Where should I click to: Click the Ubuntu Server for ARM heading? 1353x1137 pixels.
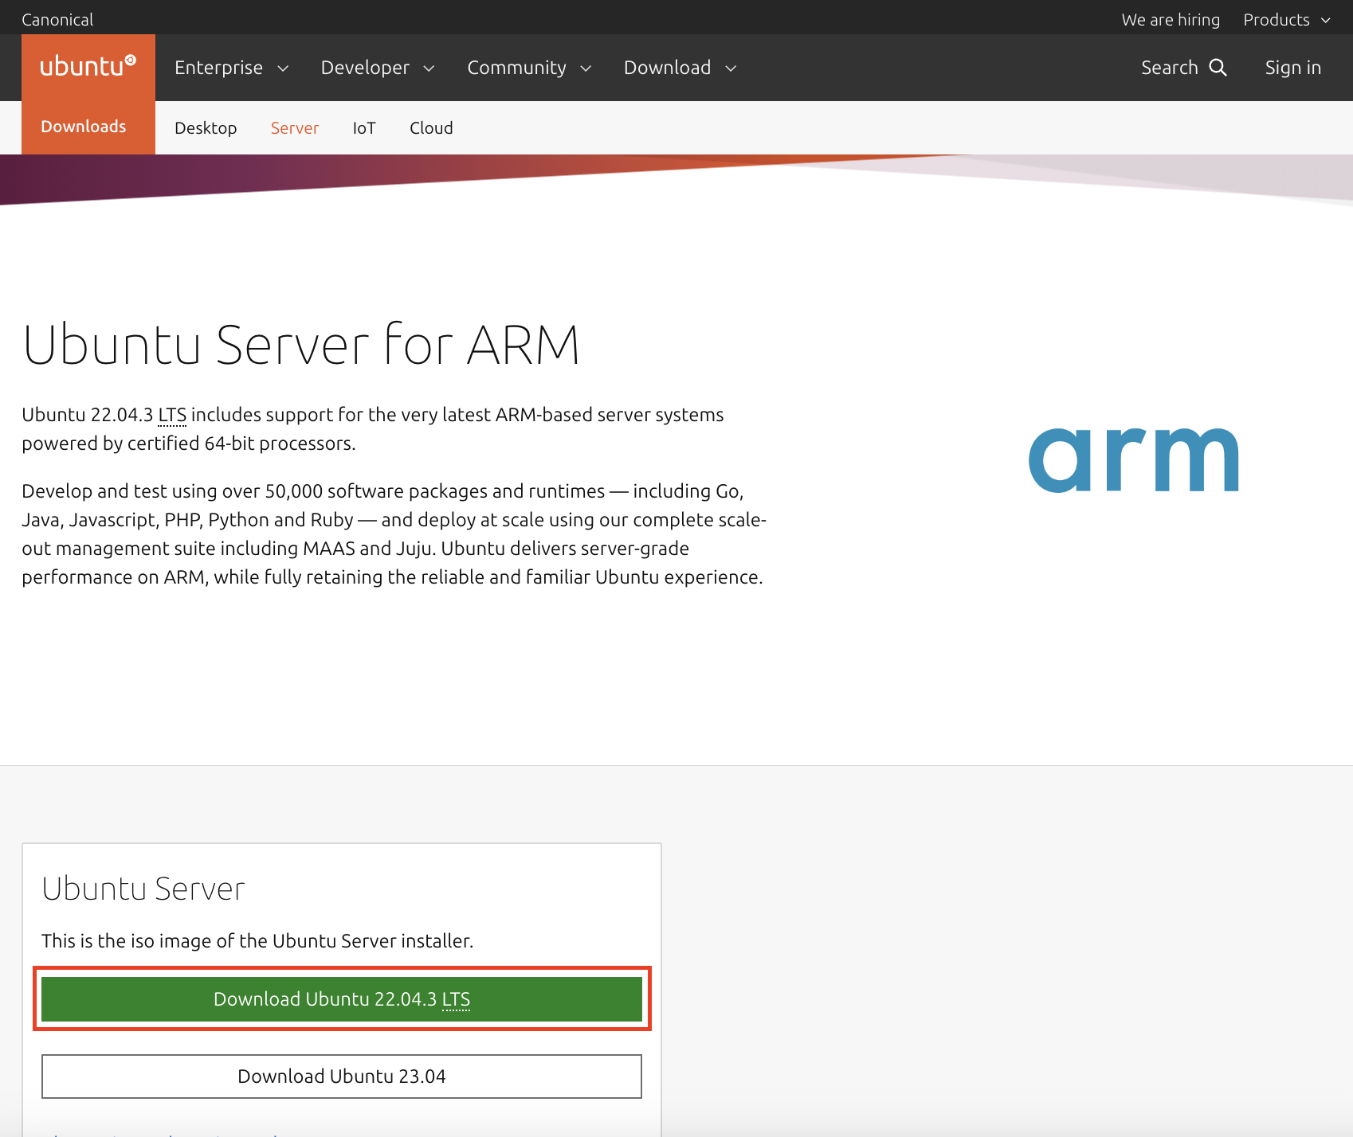coord(301,345)
